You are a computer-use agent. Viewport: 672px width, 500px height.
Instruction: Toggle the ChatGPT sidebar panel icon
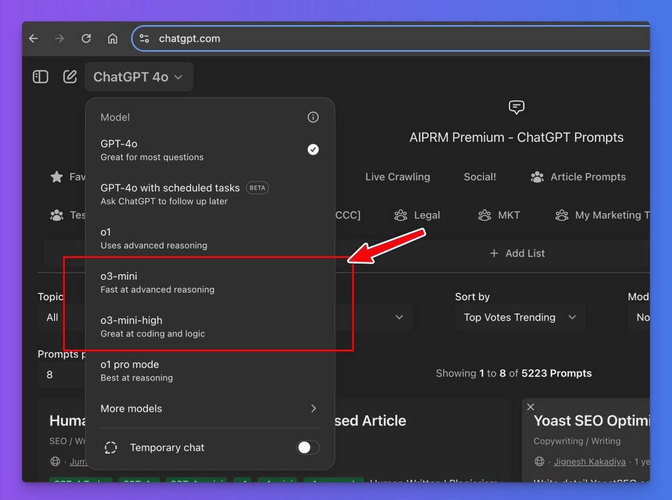pos(40,77)
